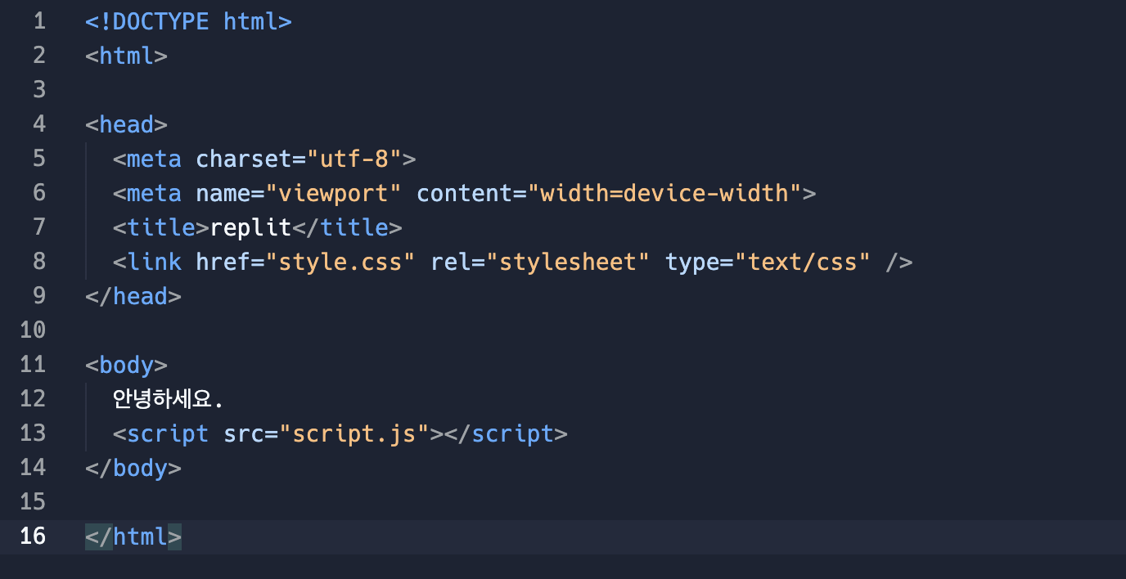Click the closing title tag

pyautogui.click(x=348, y=227)
